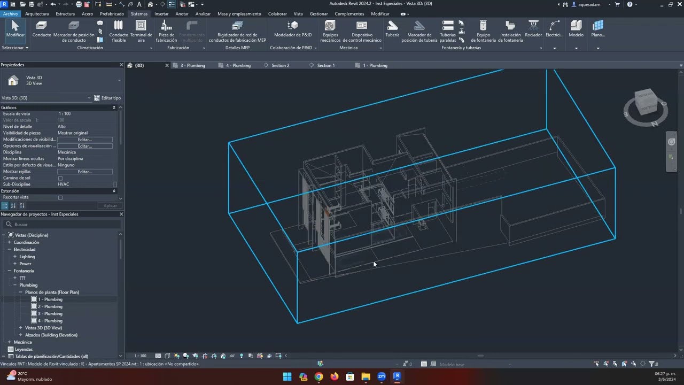This screenshot has width=684, height=385.
Task: Collapse the Electricidad tree node
Action: 9,249
